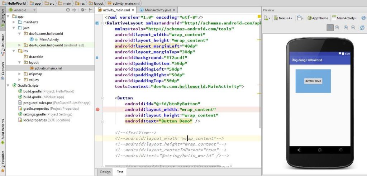Click the Collapse All icon in Project pane
Viewport: 367px width, 176px height.
point(74,10)
